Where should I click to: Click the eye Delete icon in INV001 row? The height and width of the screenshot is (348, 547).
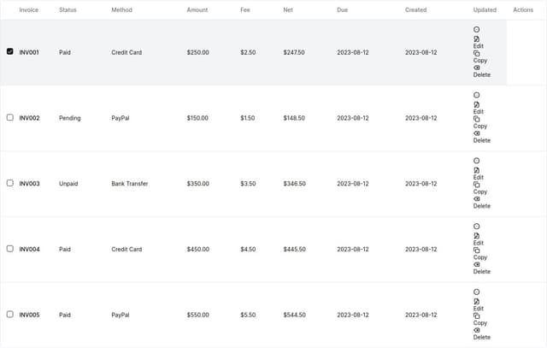[477, 68]
